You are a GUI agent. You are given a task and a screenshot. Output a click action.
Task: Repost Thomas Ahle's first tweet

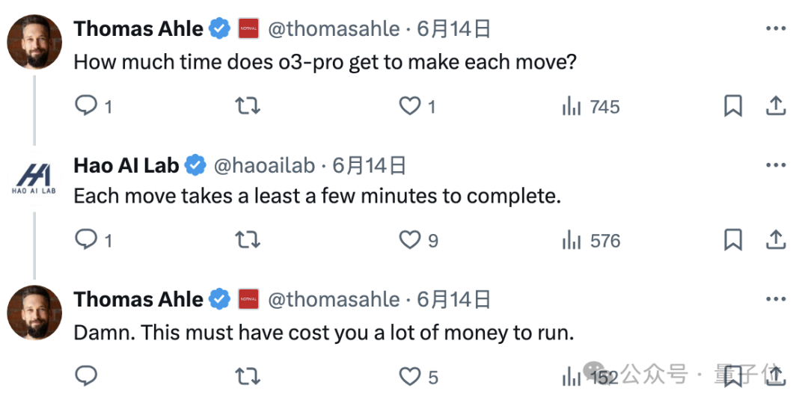tap(247, 107)
